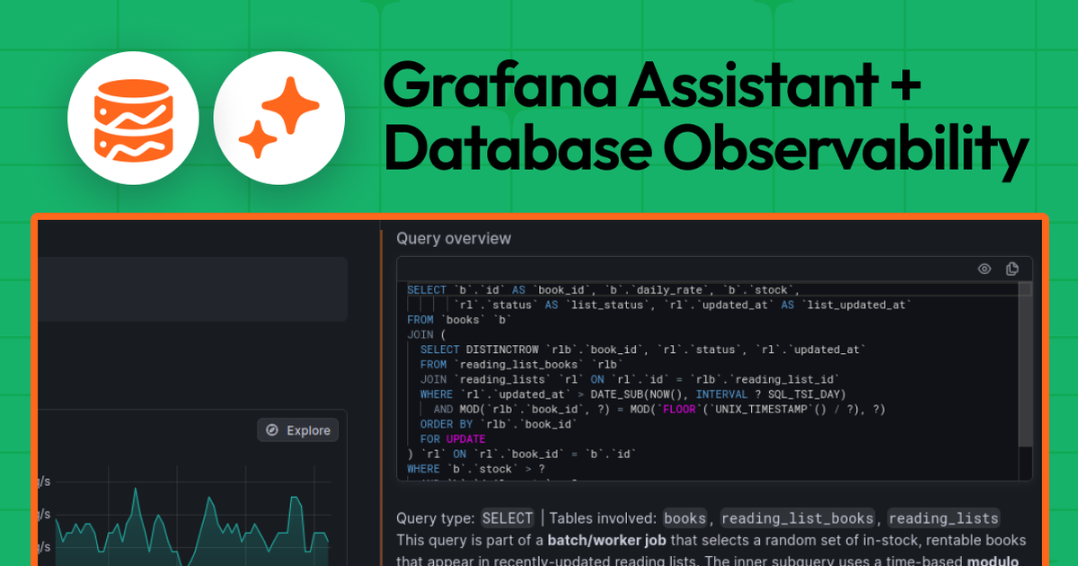Click the 'books' table tag
Viewport: 1078px width, 566px height.
[685, 518]
